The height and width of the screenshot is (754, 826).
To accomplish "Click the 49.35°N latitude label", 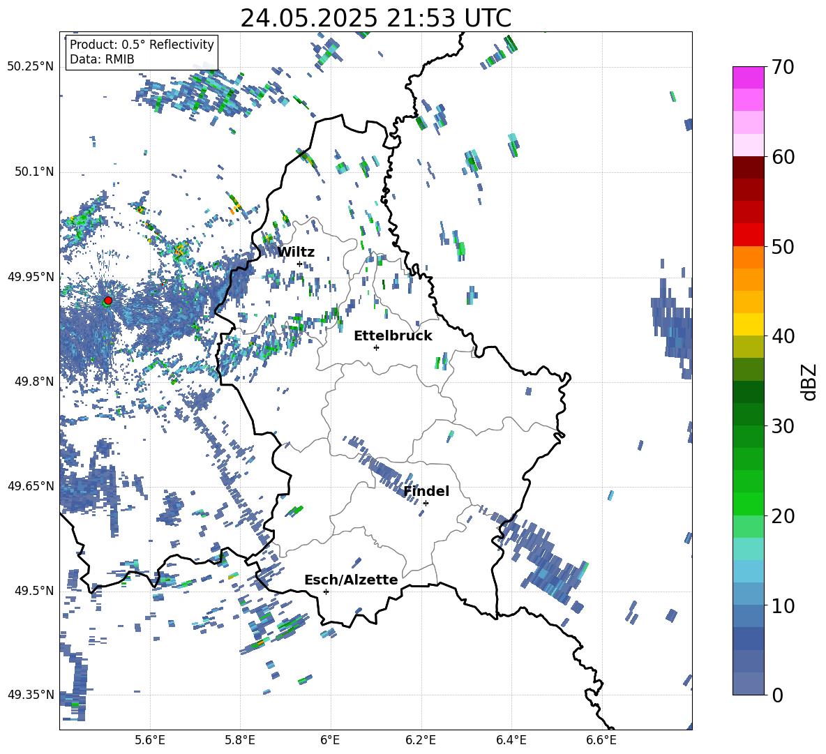I will click(x=31, y=695).
